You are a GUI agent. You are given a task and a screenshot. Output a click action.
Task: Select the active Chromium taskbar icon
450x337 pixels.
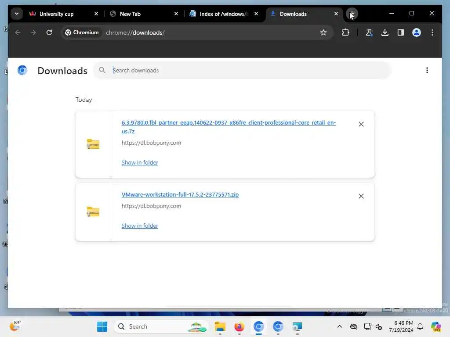[258, 326]
